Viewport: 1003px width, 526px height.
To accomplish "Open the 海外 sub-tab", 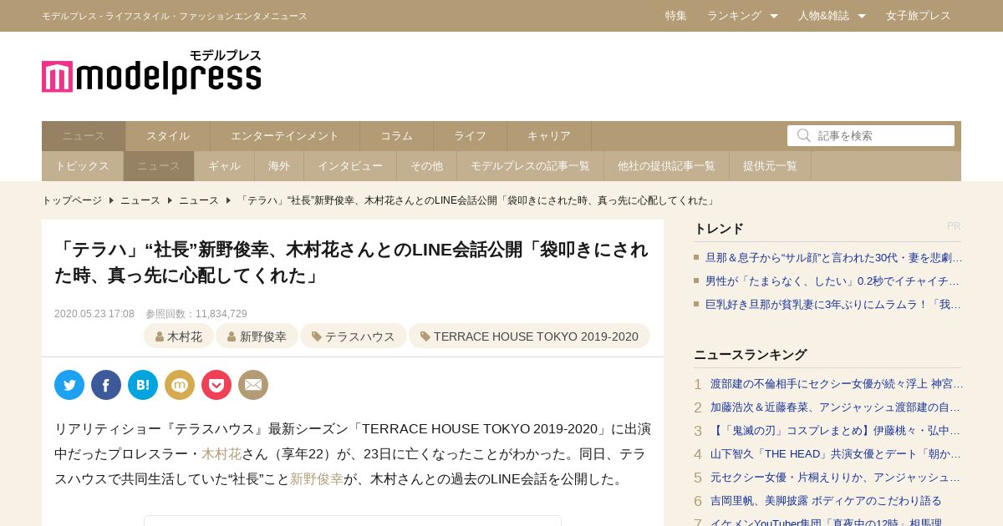I will [x=279, y=166].
